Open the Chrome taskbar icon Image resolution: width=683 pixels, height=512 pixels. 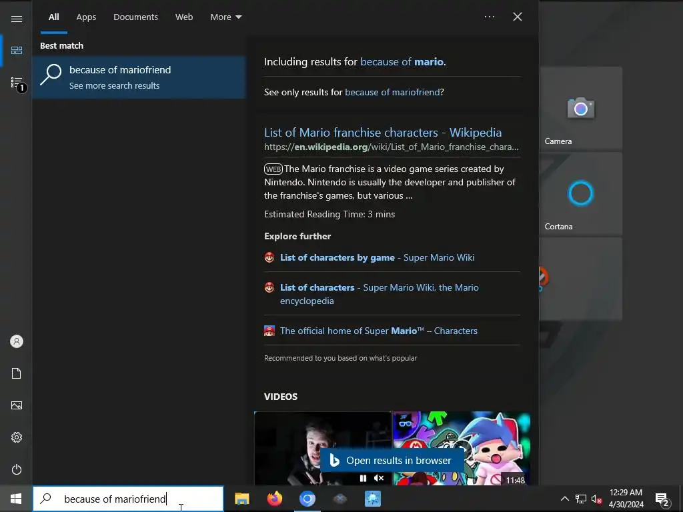pyautogui.click(x=307, y=499)
